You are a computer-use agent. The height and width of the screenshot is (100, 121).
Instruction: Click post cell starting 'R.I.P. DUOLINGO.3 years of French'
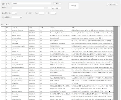pos(92,46)
